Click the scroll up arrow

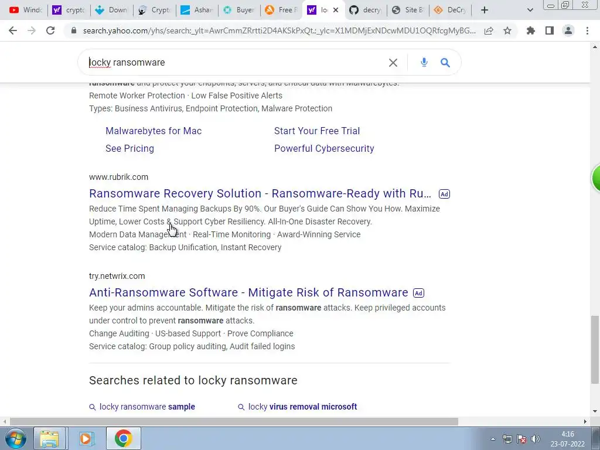click(595, 47)
